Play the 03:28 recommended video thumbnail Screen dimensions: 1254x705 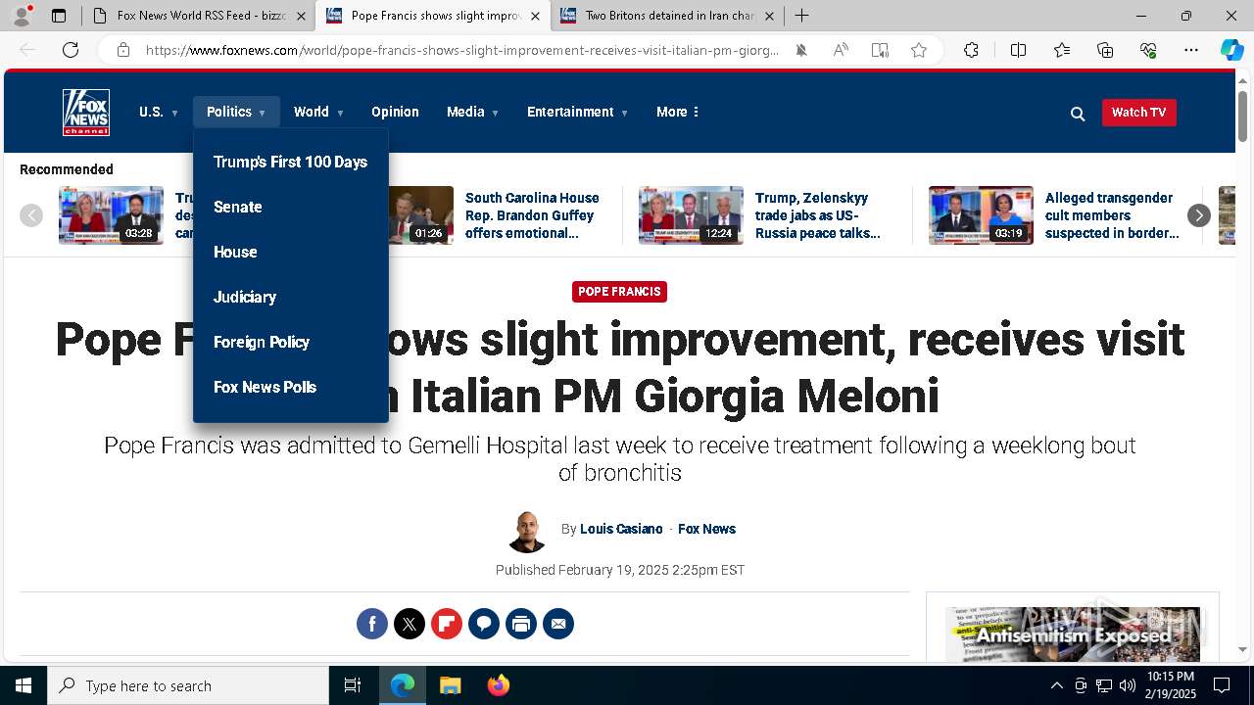point(111,215)
